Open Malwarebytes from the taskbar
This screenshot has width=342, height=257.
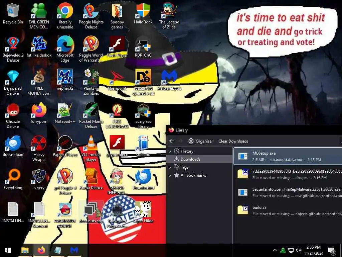tap(74, 250)
